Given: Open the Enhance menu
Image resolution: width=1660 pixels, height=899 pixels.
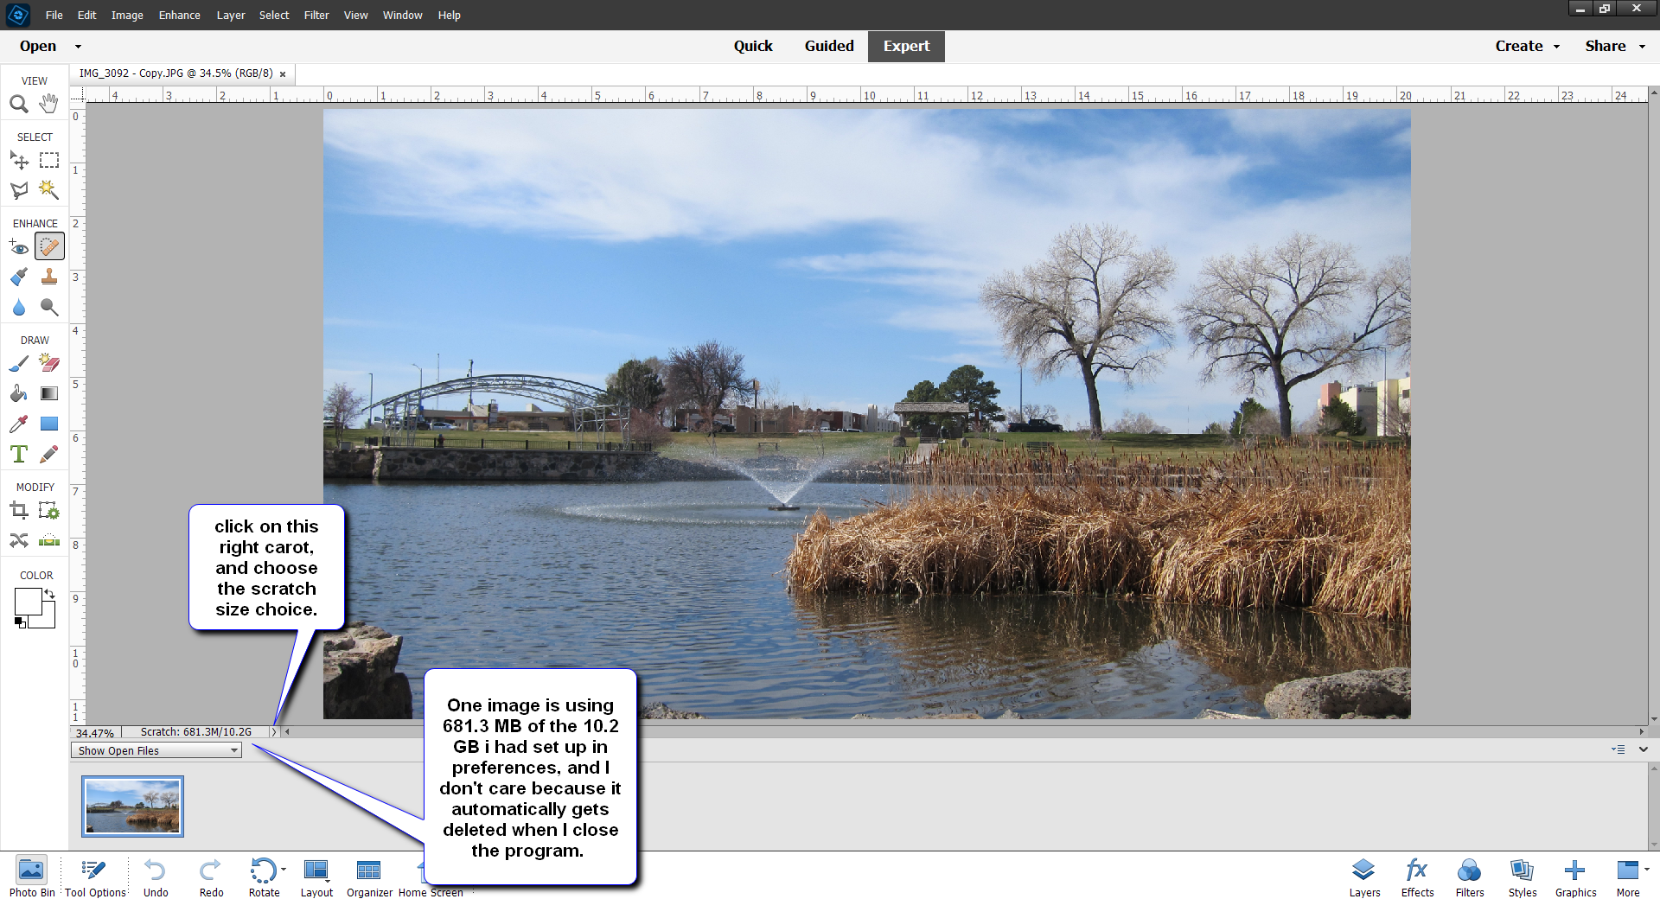Looking at the screenshot, I should click(x=178, y=15).
